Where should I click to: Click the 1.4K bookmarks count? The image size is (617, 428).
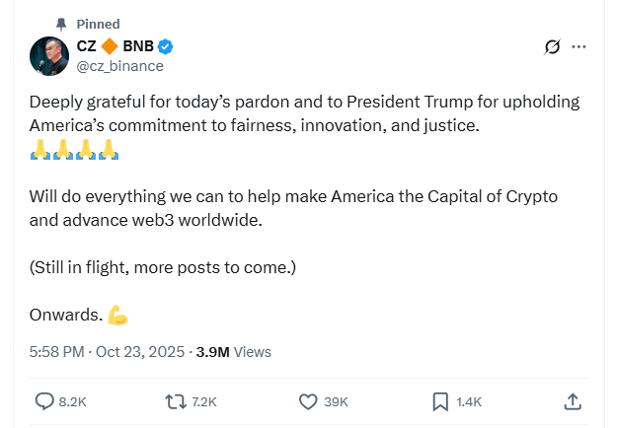point(469,402)
